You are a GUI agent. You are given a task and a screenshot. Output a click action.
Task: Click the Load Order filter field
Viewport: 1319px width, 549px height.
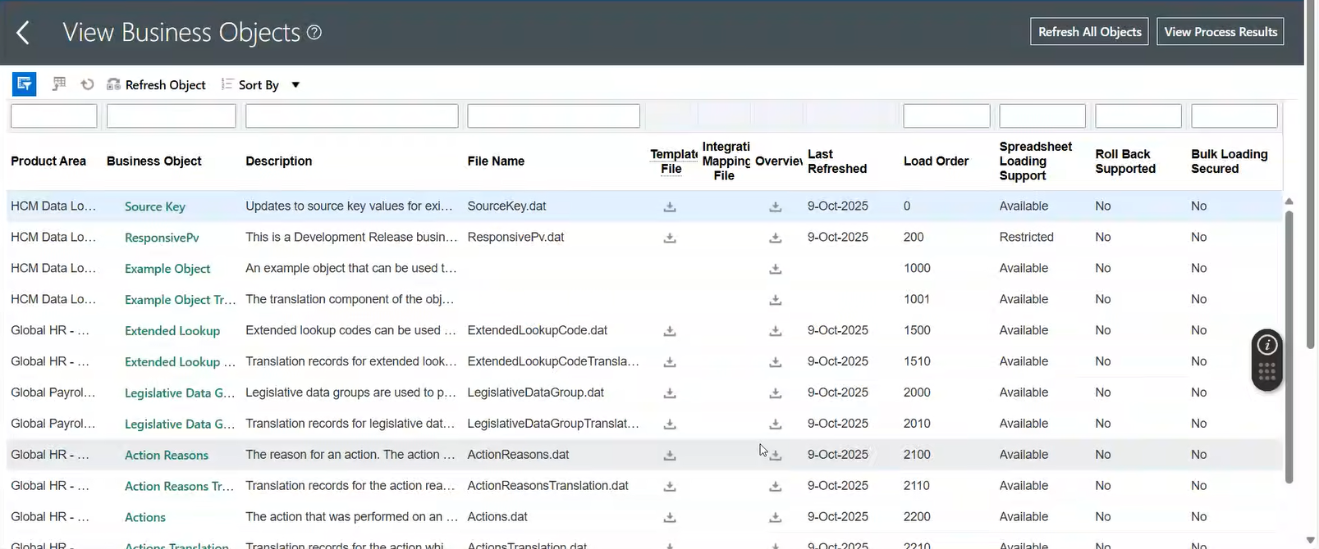click(947, 116)
